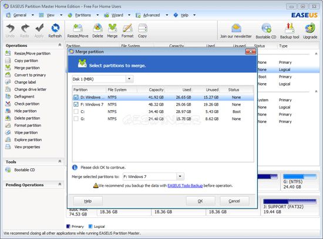This screenshot has width=323, height=239.
Task: Choose Change drive letter operation
Action: [31, 90]
